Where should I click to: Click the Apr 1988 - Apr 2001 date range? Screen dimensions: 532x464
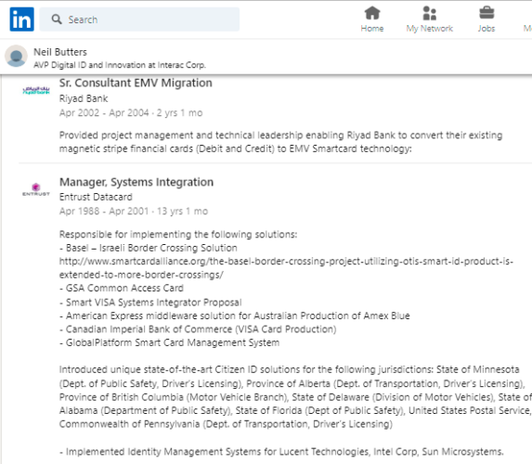(104, 211)
